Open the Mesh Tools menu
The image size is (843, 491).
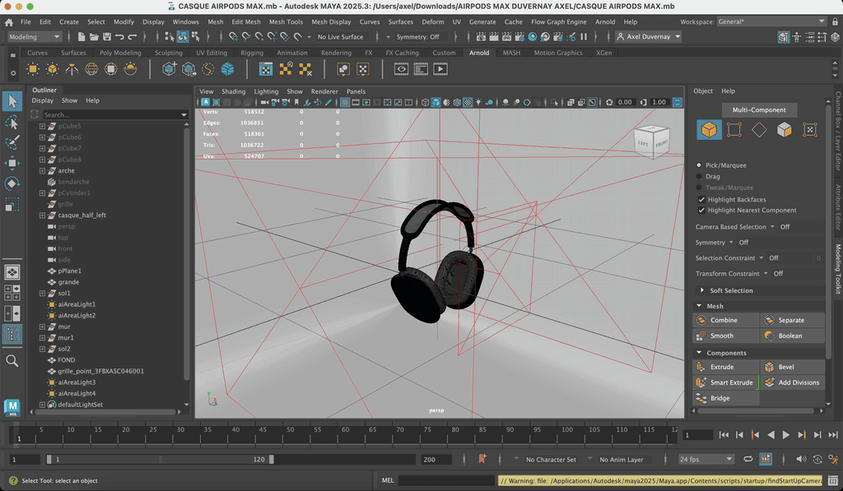pos(286,22)
